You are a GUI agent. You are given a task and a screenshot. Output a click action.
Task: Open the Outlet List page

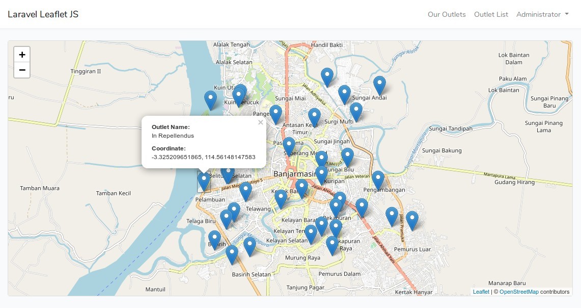coord(491,14)
